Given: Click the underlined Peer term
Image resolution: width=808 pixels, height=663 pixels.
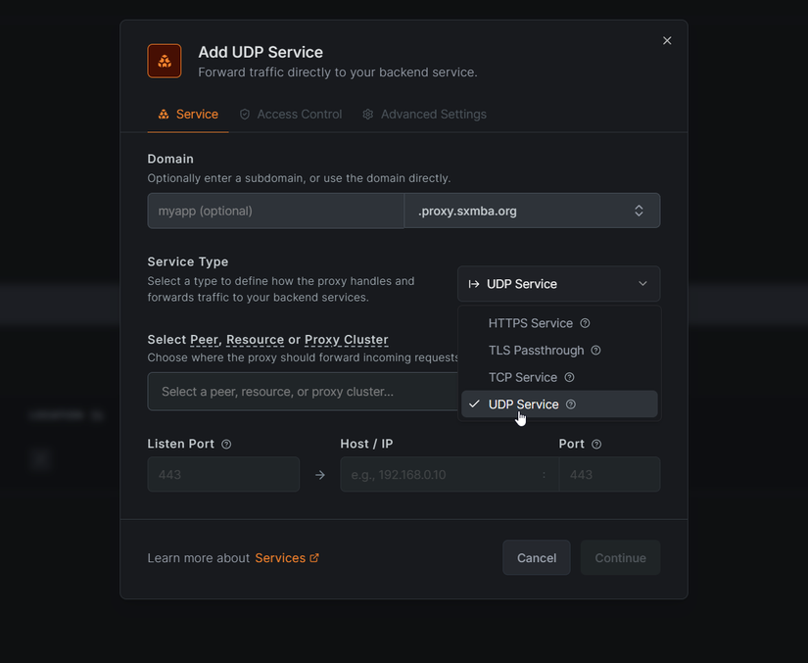Looking at the screenshot, I should click(x=204, y=340).
